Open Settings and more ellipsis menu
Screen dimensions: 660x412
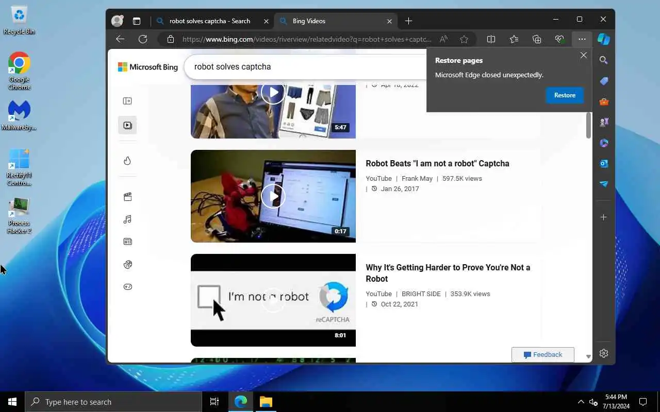click(582, 39)
